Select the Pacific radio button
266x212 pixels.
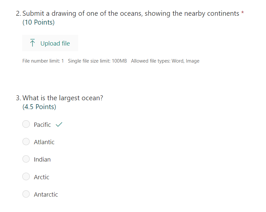[x=26, y=124]
